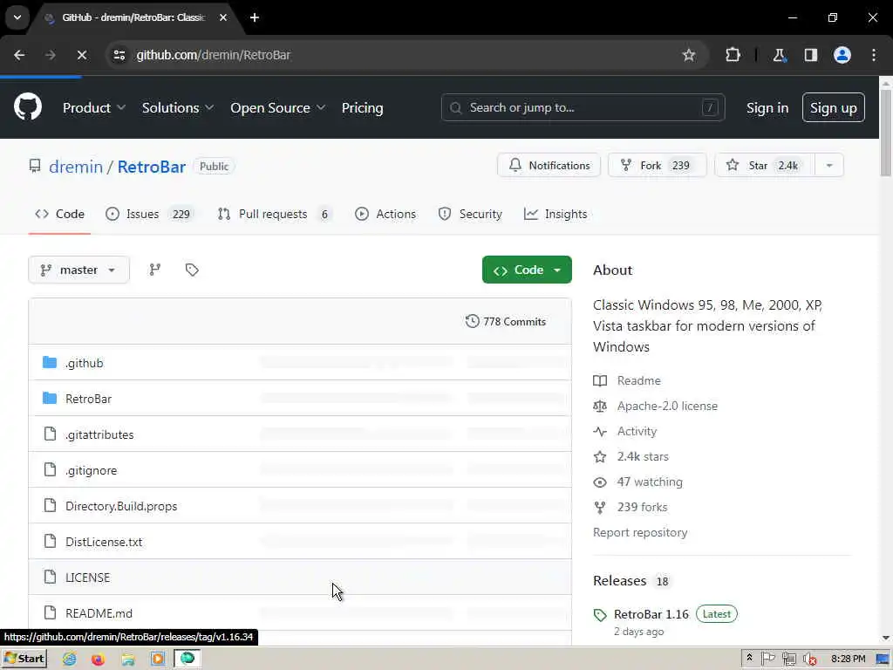Open the Releases 18 heading link
The width and height of the screenshot is (893, 670).
pyautogui.click(x=631, y=580)
